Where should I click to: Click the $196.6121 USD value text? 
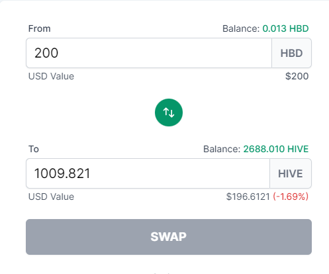(x=248, y=197)
